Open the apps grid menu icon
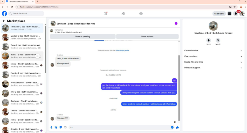Image resolution: width=247 pixels, height=133 pixels. (x=230, y=14)
